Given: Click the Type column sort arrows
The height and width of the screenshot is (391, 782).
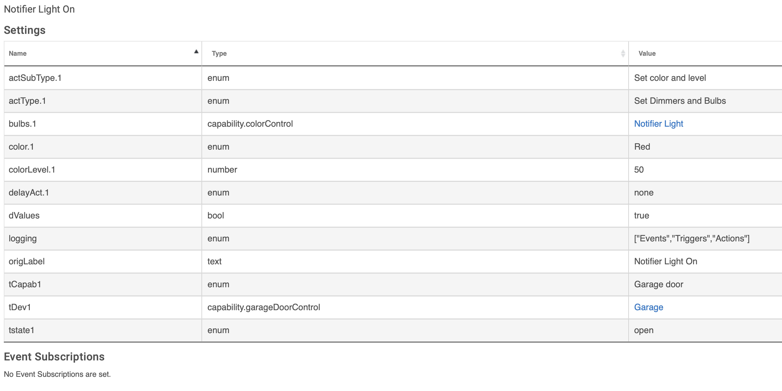Looking at the screenshot, I should (623, 53).
